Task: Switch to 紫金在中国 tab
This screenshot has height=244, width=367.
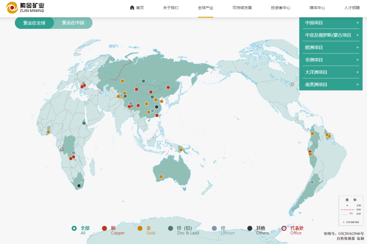Action: tap(73, 23)
